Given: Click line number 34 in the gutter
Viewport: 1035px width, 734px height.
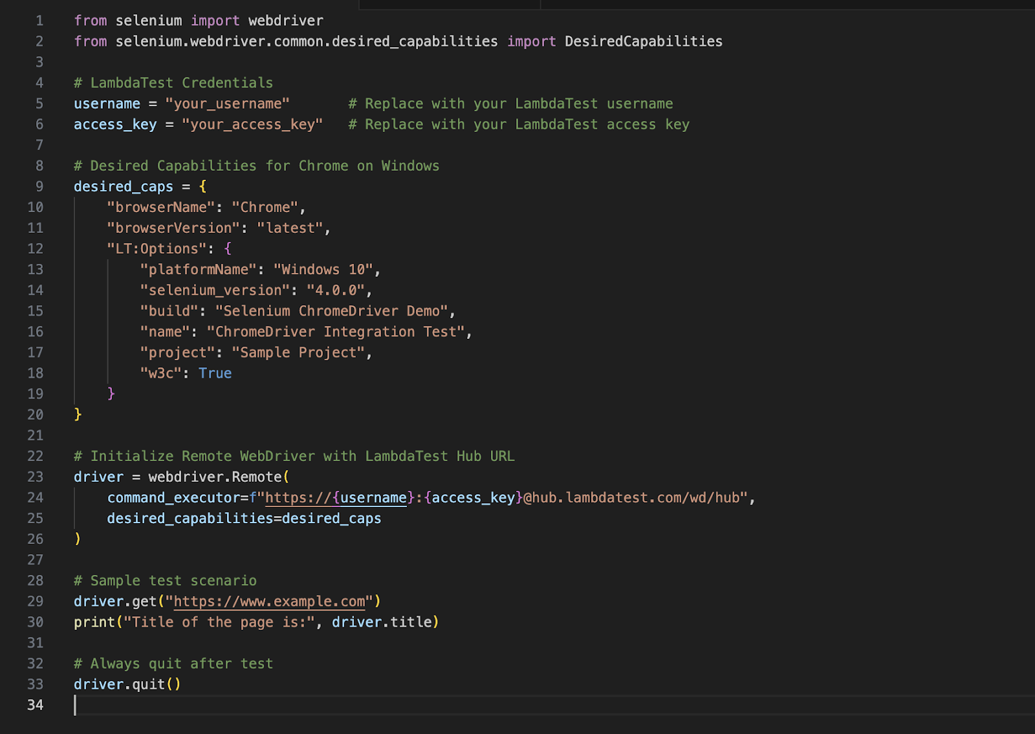Looking at the screenshot, I should (x=36, y=706).
